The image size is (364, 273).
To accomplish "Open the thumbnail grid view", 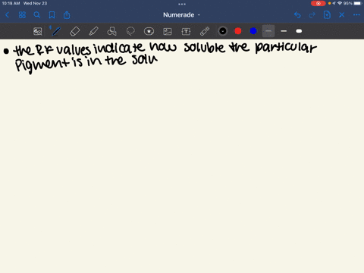I will pos(22,15).
